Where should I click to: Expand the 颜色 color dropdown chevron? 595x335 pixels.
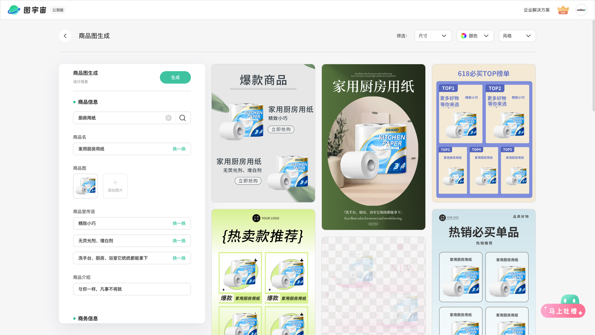point(486,36)
